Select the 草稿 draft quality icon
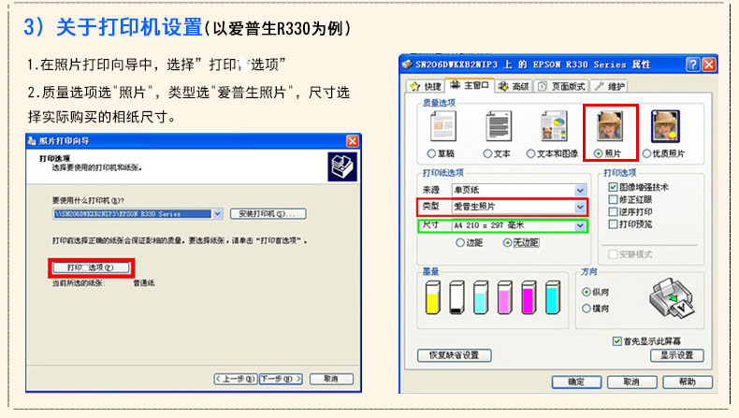 (x=443, y=126)
